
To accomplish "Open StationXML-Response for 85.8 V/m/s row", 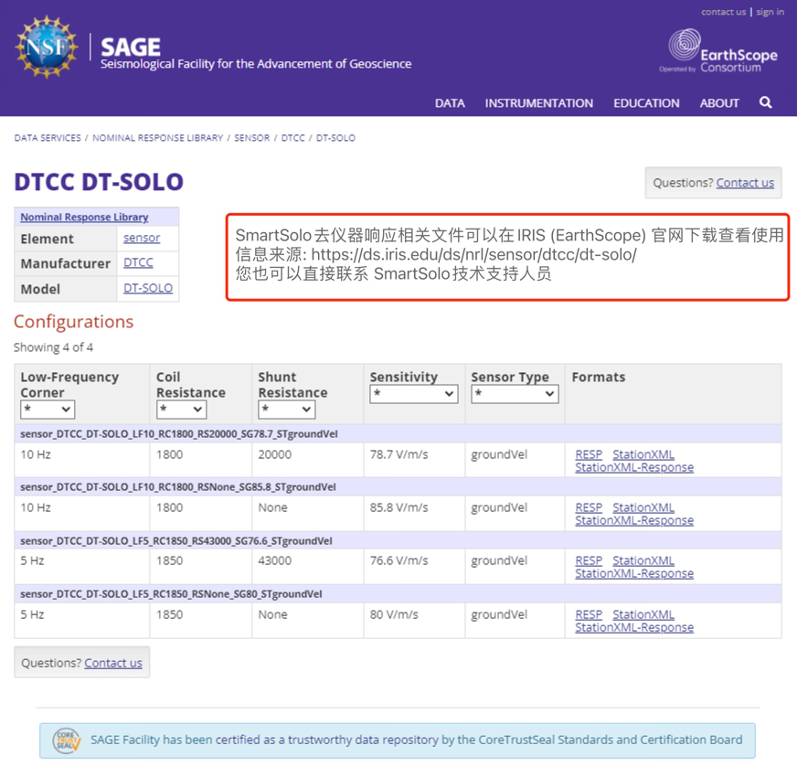I will coord(634,520).
